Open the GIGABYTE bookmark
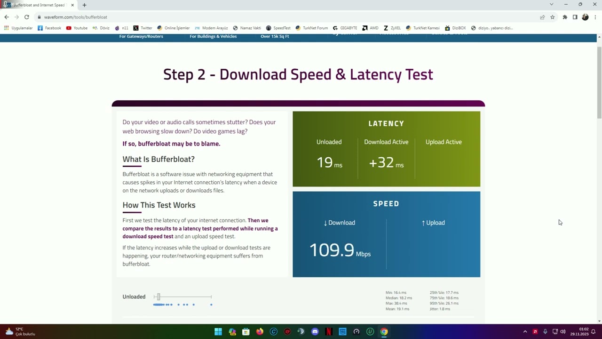The image size is (602, 339). click(x=345, y=28)
